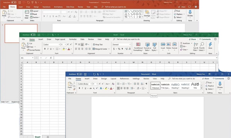
Task: Click Sort & Filter in Excel
Action: click(x=196, y=47)
